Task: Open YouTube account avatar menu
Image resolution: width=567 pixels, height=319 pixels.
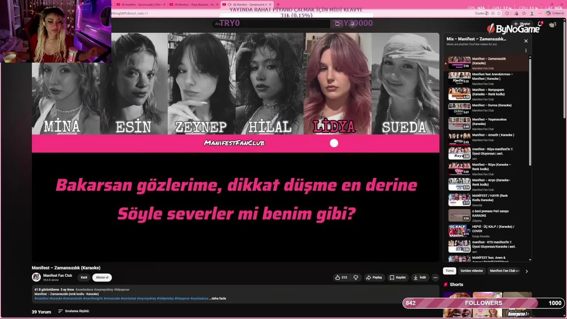Action: (552, 24)
